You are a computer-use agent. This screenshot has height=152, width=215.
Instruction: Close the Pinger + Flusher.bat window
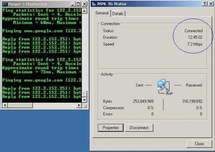tap(85, 4)
